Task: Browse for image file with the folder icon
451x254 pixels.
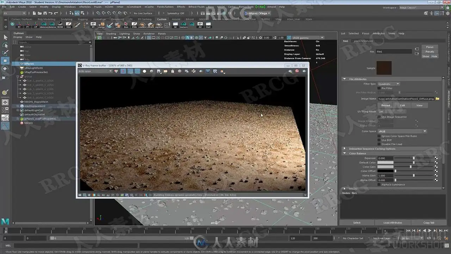Action: pos(437,99)
